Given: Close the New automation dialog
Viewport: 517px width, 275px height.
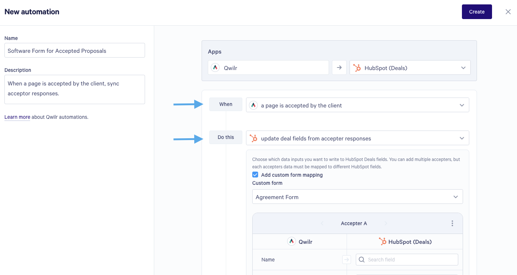Looking at the screenshot, I should click(508, 12).
